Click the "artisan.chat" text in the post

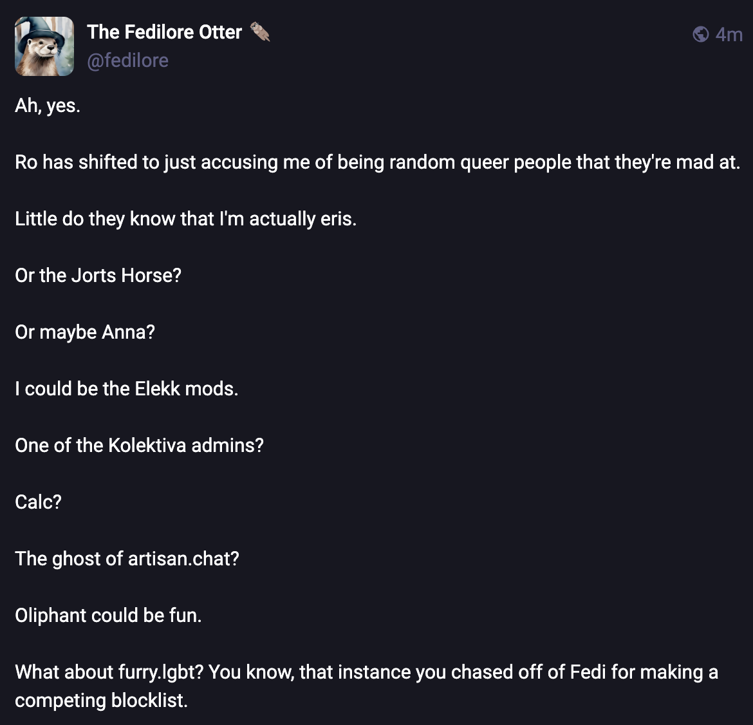click(183, 559)
